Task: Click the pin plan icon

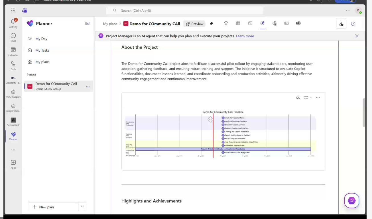Action: pos(212,24)
